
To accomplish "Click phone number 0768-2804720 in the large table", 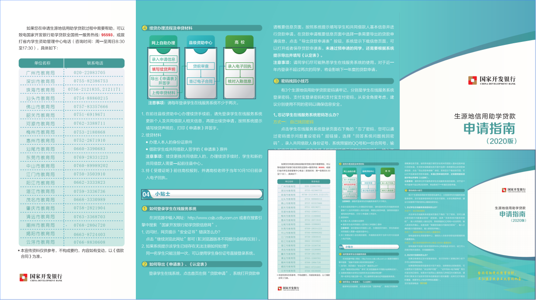I will coord(90,225).
